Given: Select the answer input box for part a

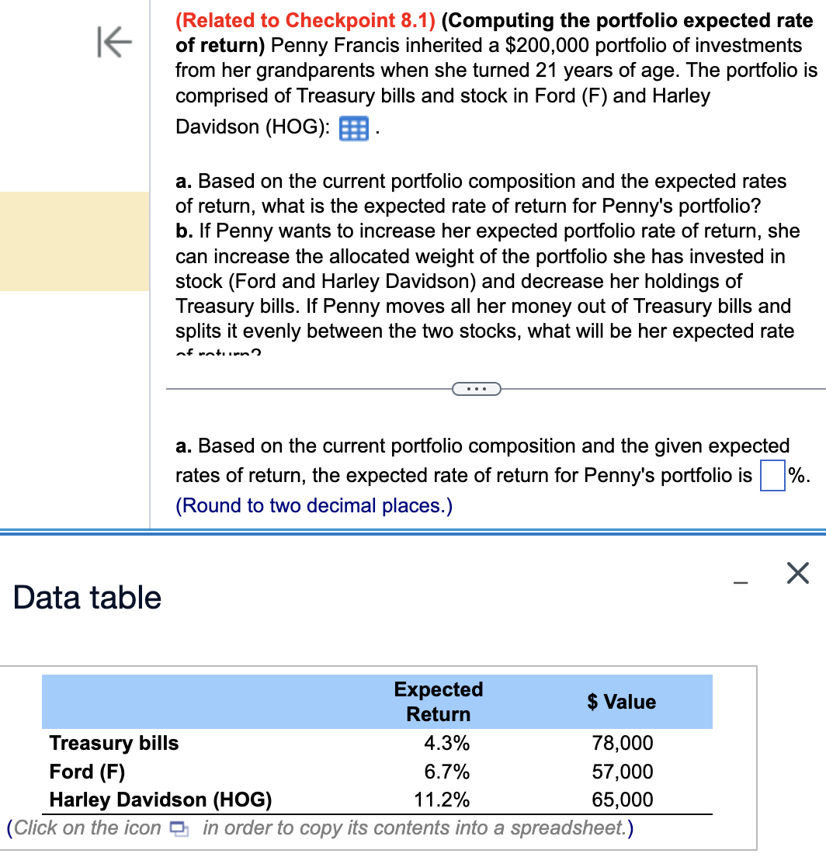Looking at the screenshot, I should pyautogui.click(x=772, y=476).
